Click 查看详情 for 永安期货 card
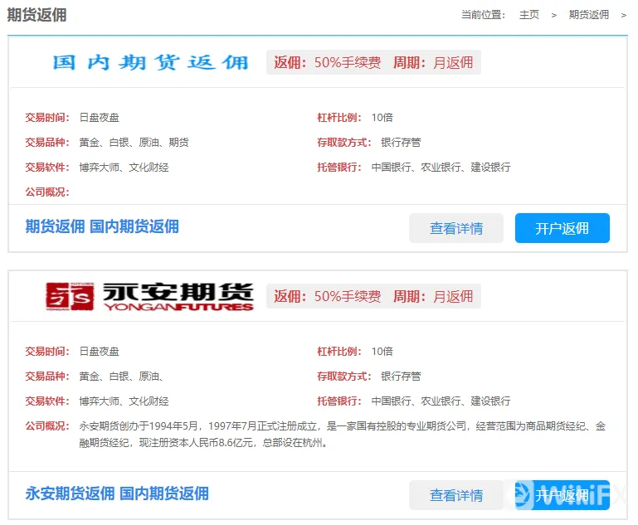The height and width of the screenshot is (525, 638). (x=456, y=495)
